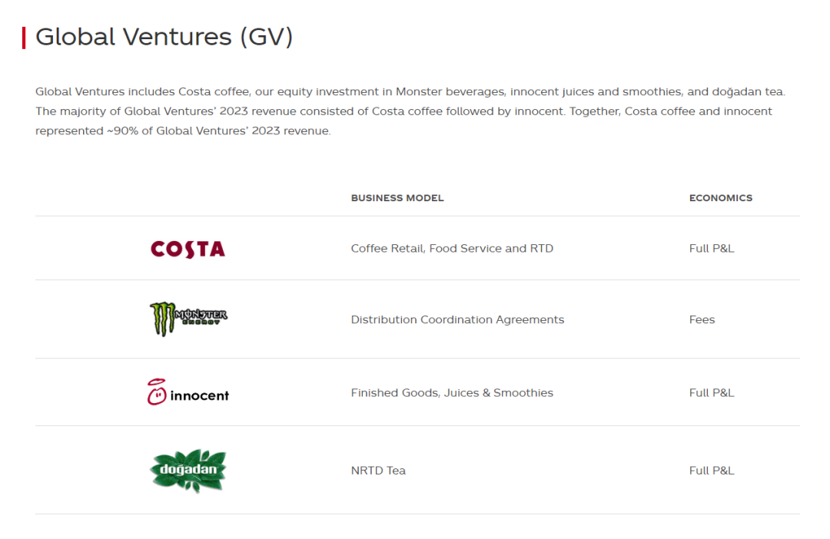Click the Monster Energy logo
Viewport: 830px width, 539px height.
[x=188, y=319]
